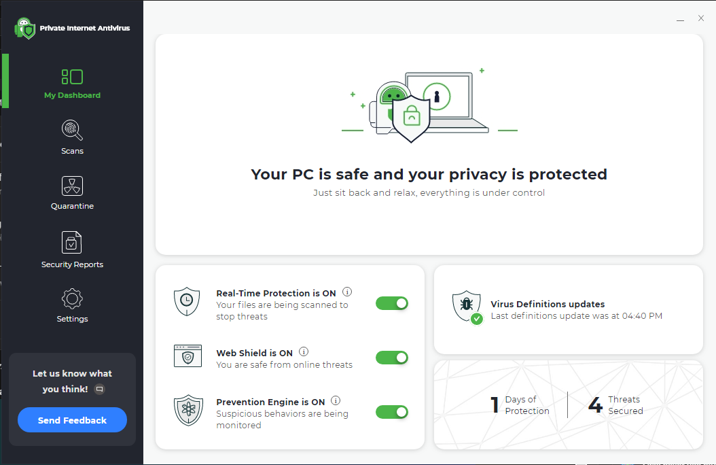Open Scans via the fingerprint magnifier icon
716x465 pixels.
pos(72,130)
